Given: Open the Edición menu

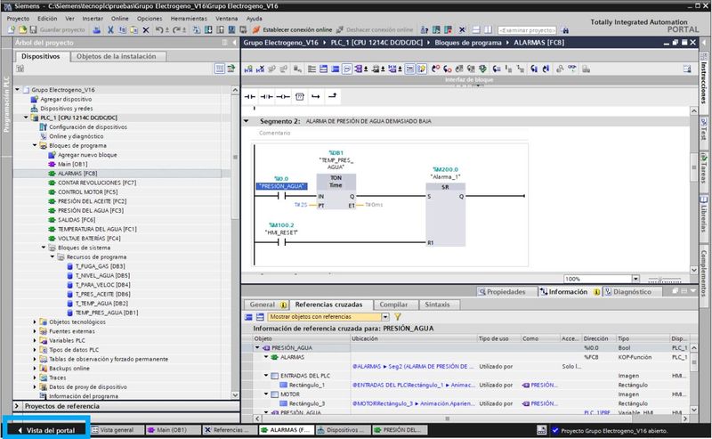Looking at the screenshot, I should (47, 19).
